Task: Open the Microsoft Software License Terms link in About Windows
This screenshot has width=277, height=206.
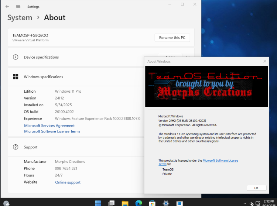Action: [x=220, y=161]
